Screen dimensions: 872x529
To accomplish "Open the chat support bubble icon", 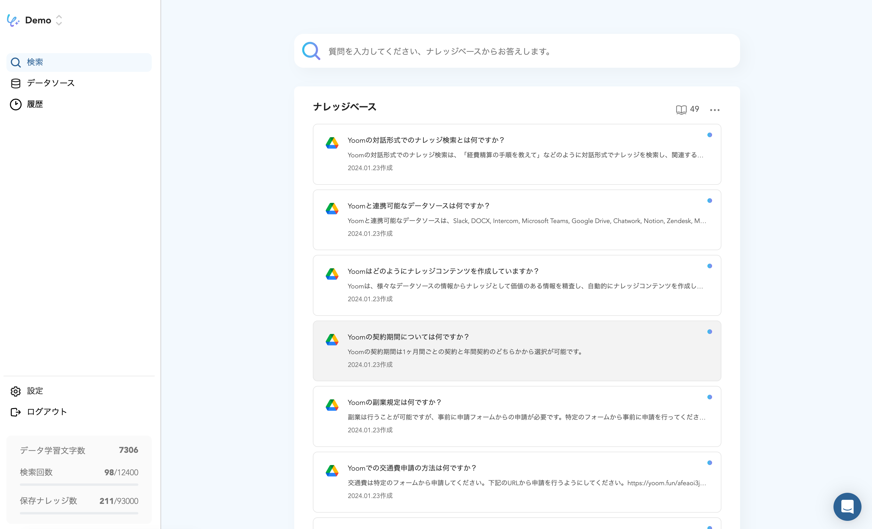I will point(847,506).
